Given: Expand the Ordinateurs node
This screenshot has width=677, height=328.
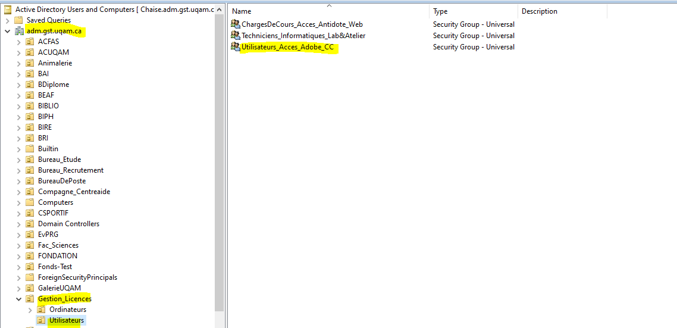Looking at the screenshot, I should tap(30, 310).
